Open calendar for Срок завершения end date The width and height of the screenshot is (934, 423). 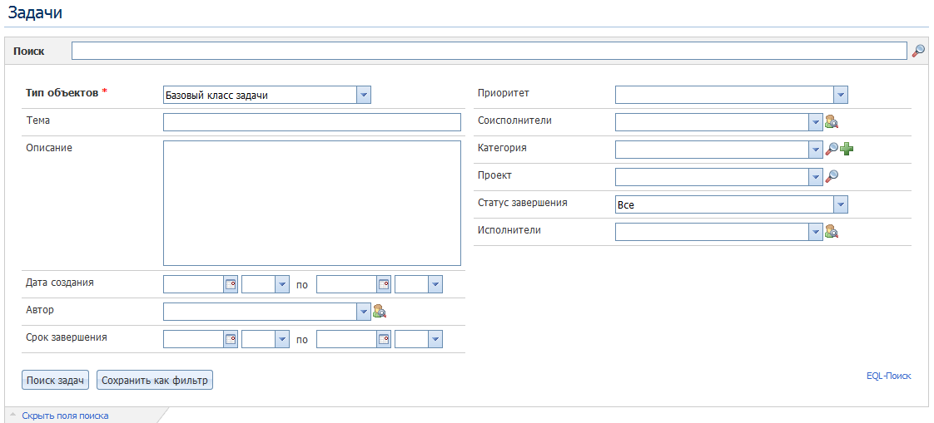pyautogui.click(x=384, y=339)
